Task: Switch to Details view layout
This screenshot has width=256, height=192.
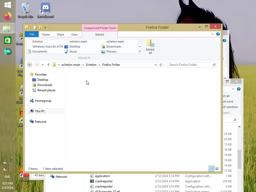Action: pos(211,168)
